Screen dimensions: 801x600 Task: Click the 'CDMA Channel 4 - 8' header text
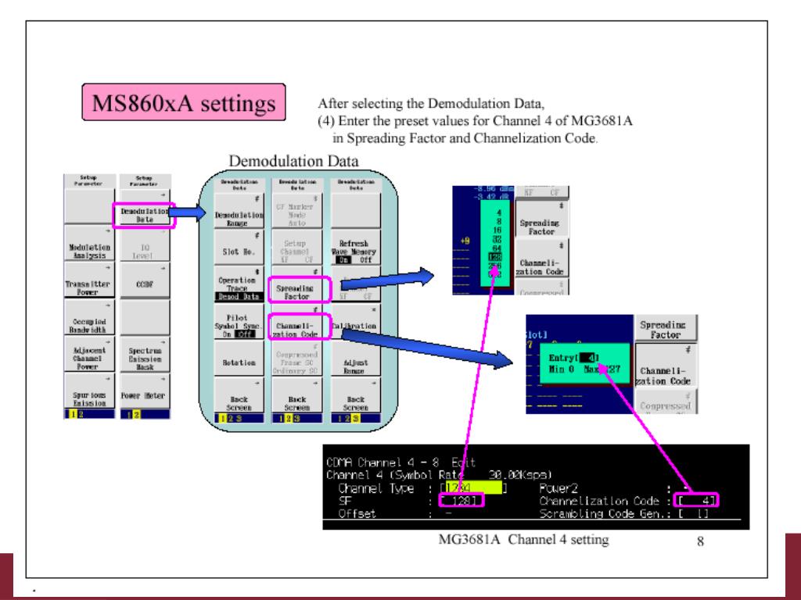pyautogui.click(x=383, y=462)
